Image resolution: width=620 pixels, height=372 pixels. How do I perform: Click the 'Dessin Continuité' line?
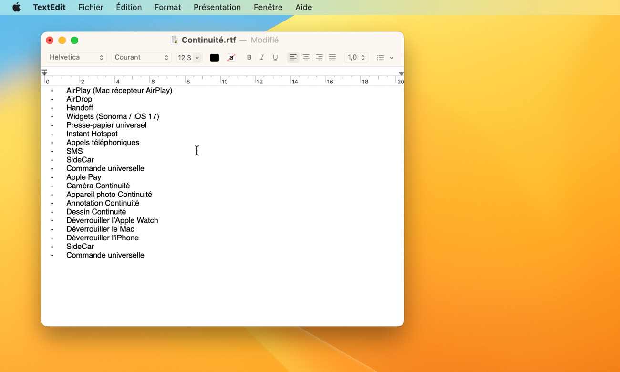coord(96,212)
